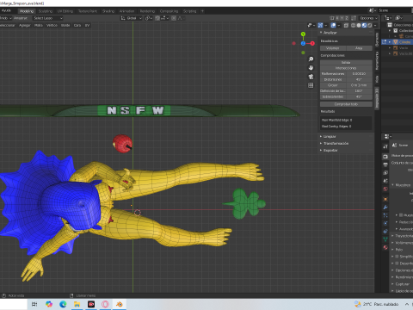This screenshot has width=413, height=310.
Task: Add a new workspace with plus button
Action: pyautogui.click(x=202, y=11)
